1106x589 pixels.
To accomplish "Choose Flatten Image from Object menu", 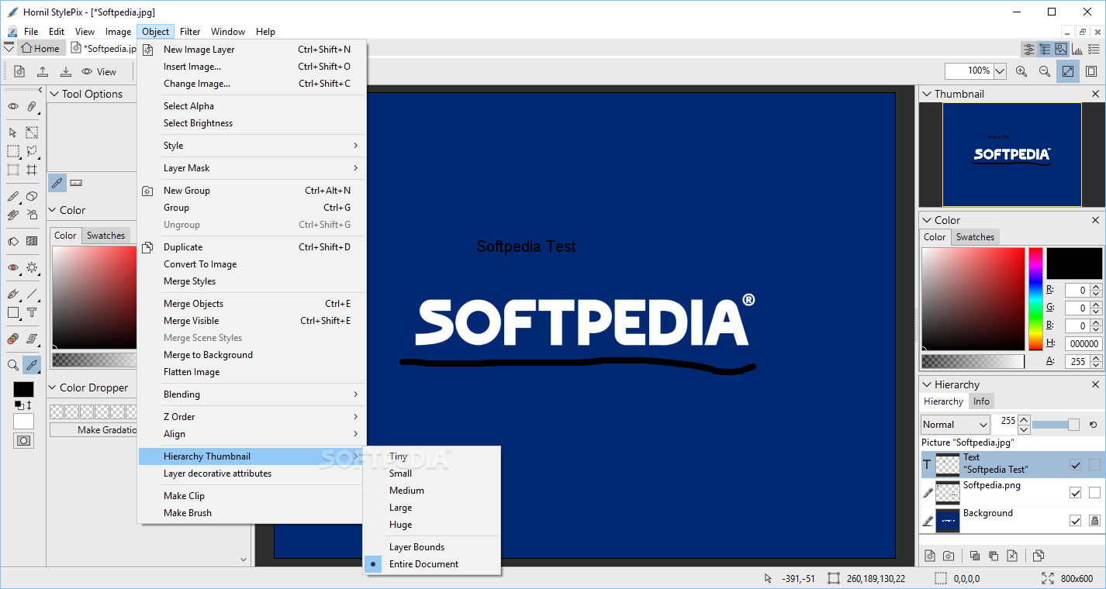I will point(252,372).
